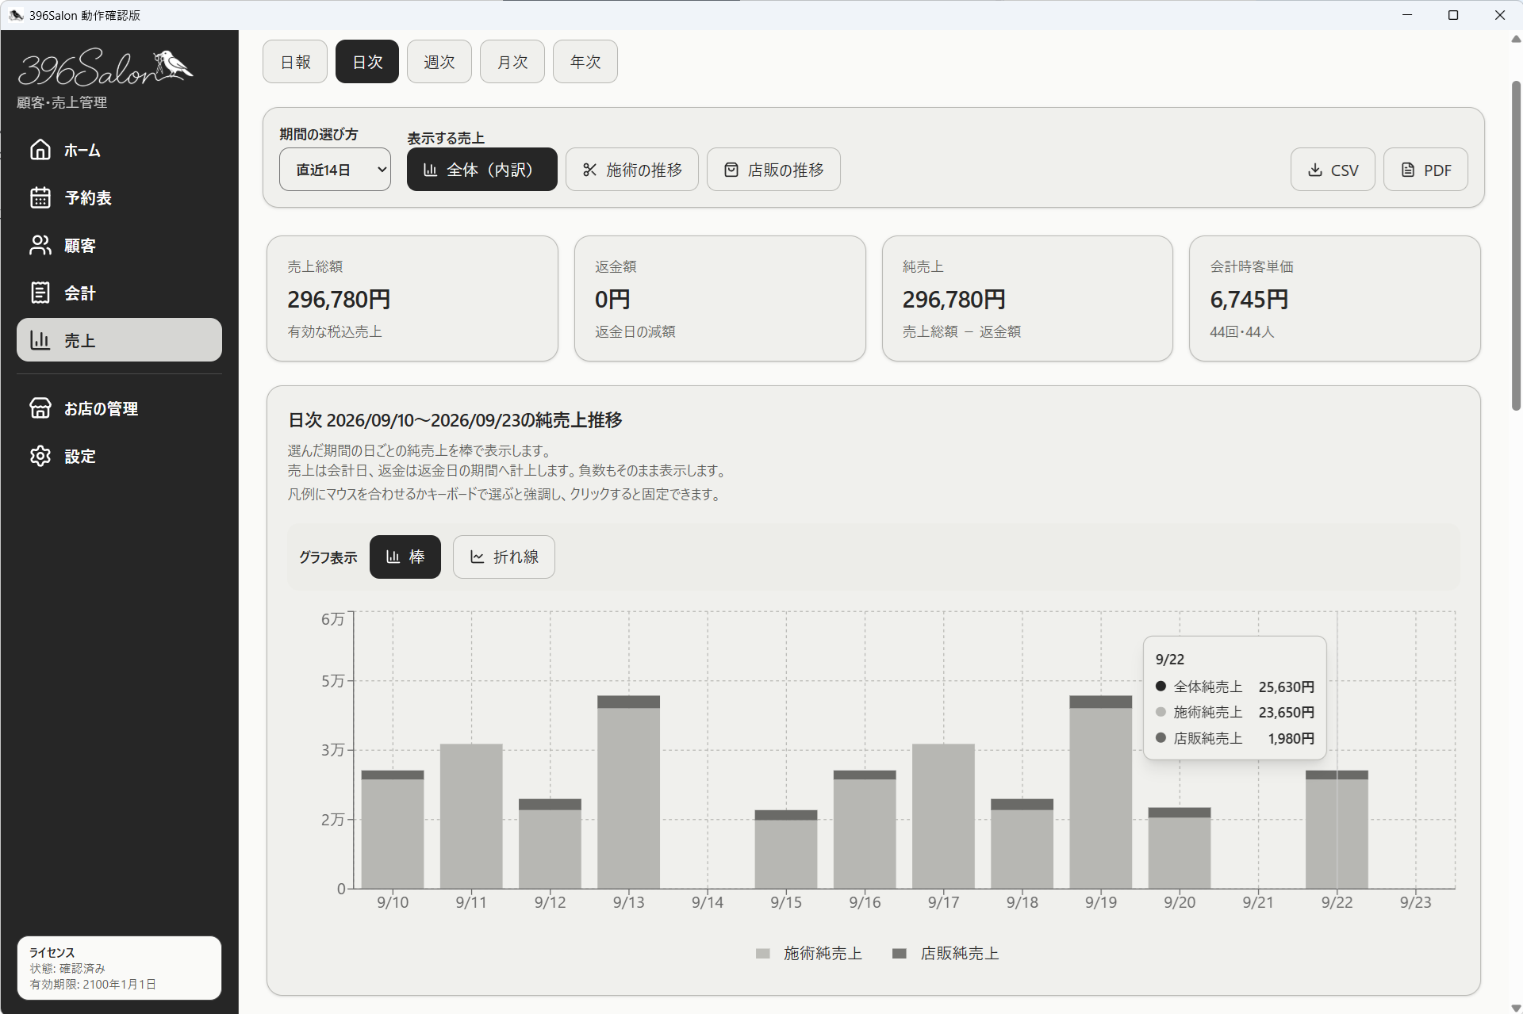Click the download icon on CSV button
Viewport: 1523px width, 1014px height.
[x=1315, y=170]
